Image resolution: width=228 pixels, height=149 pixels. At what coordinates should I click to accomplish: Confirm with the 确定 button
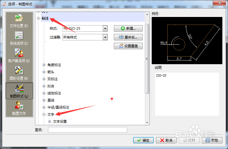coord(143,140)
